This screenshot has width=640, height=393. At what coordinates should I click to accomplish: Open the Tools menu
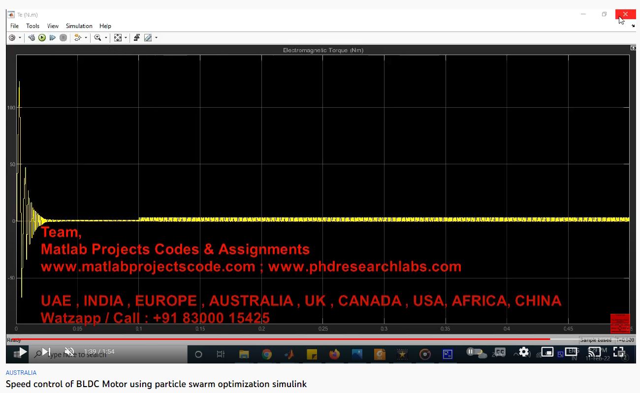pyautogui.click(x=32, y=26)
